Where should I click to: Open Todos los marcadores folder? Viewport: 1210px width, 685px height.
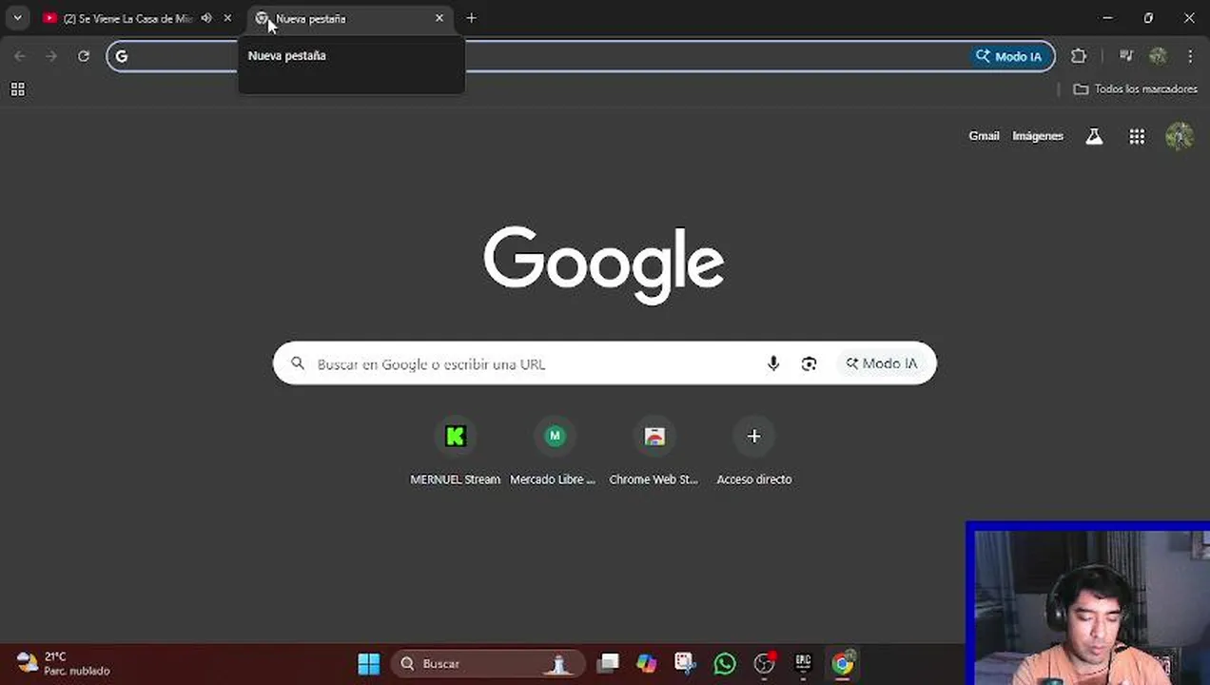point(1135,89)
